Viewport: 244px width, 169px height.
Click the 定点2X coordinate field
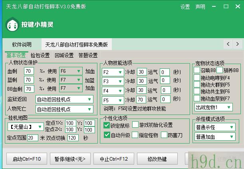coord(71,130)
